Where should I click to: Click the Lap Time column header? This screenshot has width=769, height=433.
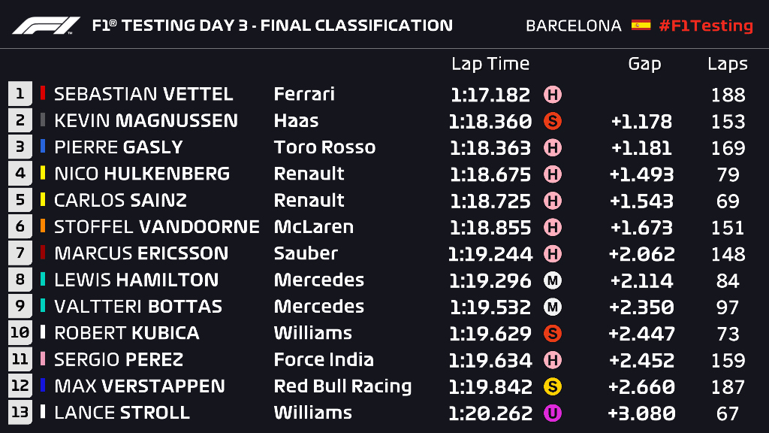(490, 64)
